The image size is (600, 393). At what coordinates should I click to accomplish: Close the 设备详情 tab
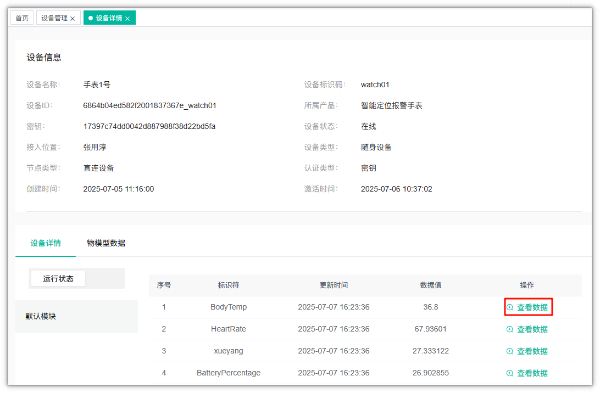click(127, 18)
